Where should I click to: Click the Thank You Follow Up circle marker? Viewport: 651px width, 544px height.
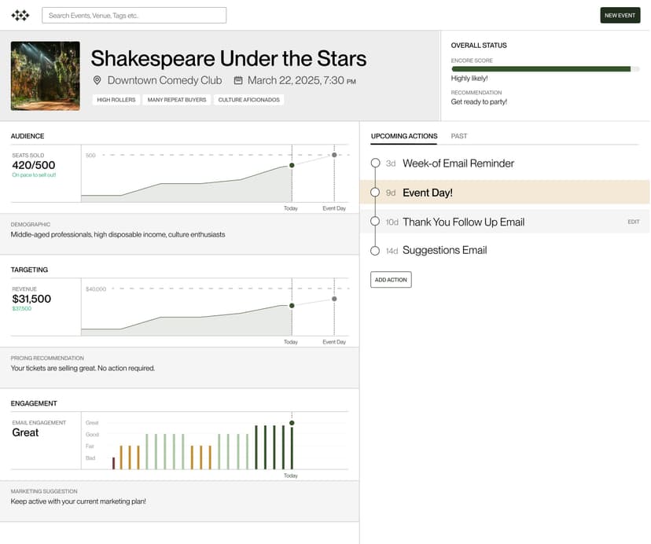click(x=376, y=222)
